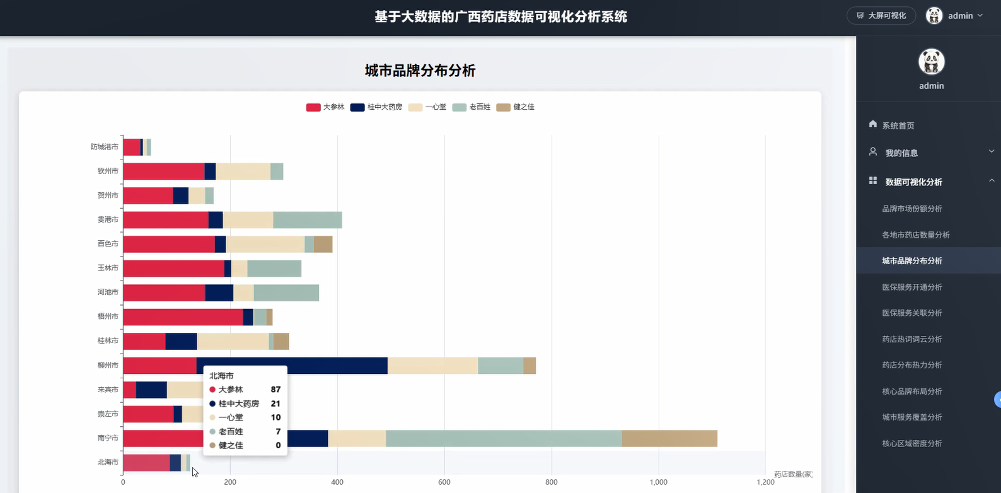Screen dimensions: 1001x493
Task: Click the panda avatar in the top bar
Action: (934, 15)
